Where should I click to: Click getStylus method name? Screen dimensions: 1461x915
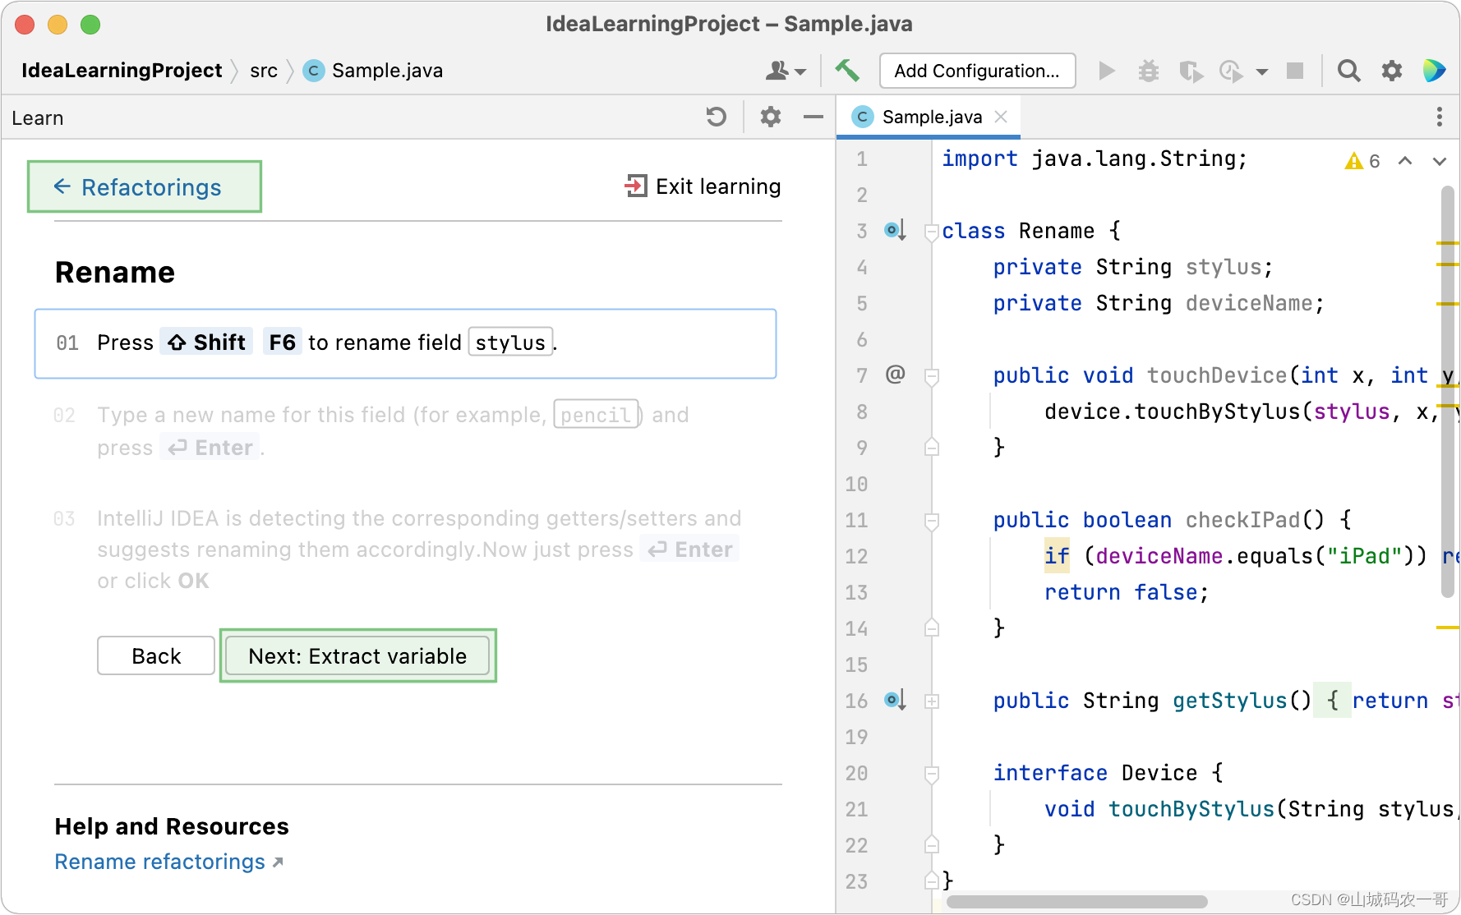[x=1229, y=701]
